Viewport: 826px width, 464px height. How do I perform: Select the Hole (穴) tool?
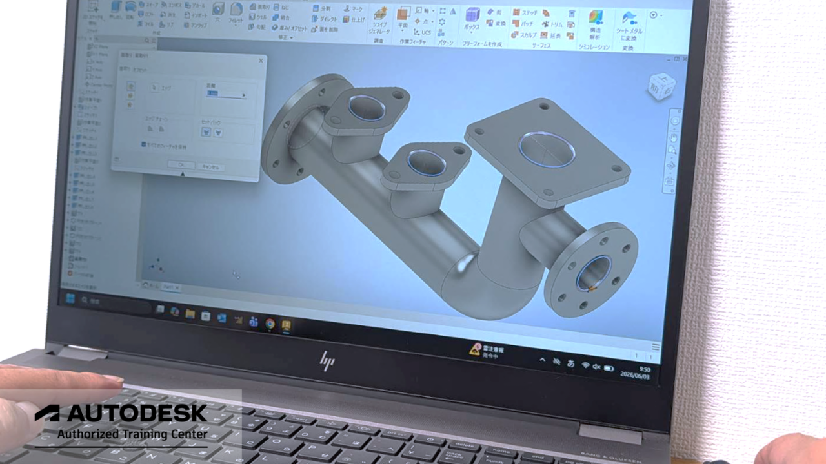coord(217,13)
